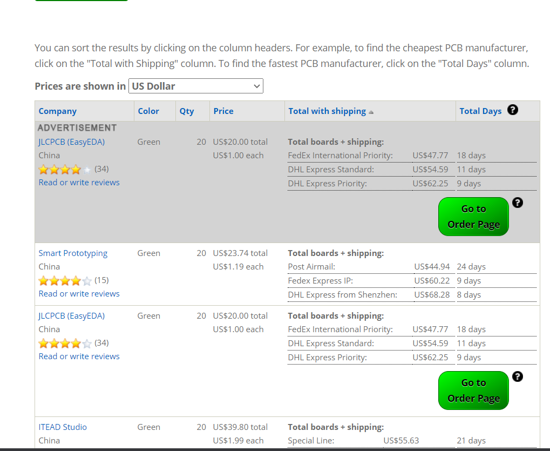Click the US$55.63 Special Line price

[401, 441]
